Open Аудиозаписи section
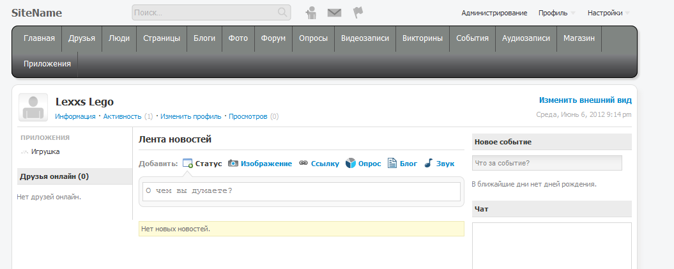674x269 pixels. (526, 38)
